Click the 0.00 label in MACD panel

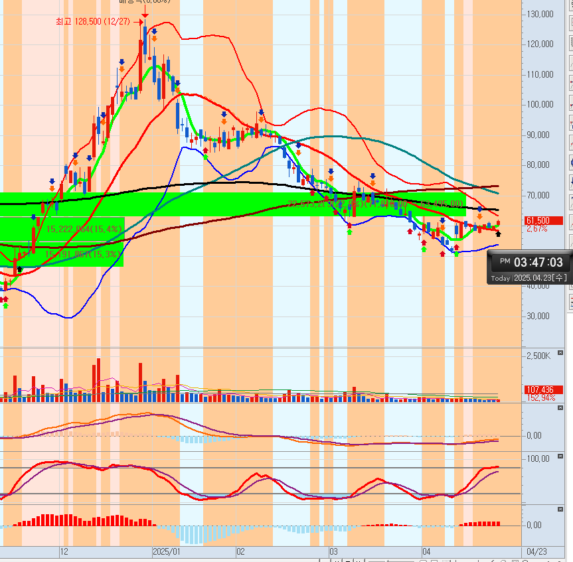pos(534,435)
